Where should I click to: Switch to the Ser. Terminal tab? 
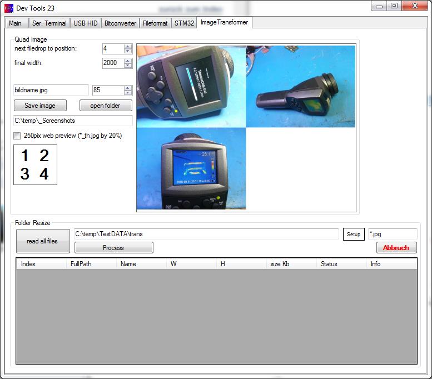[49, 23]
